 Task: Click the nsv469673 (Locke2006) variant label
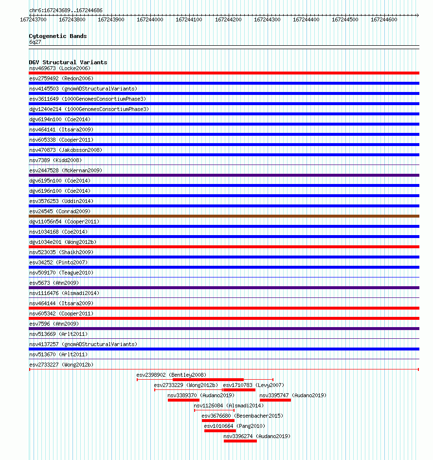point(60,68)
